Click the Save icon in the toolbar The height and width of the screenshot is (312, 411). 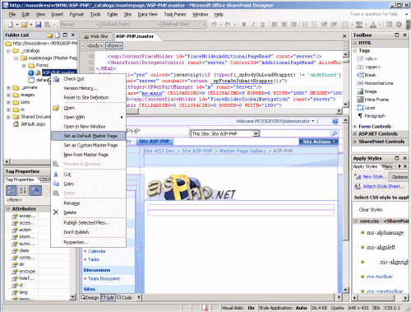tap(39, 25)
